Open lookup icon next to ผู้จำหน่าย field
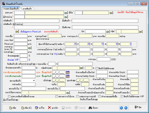The image size is (149, 113). (x=66, y=17)
